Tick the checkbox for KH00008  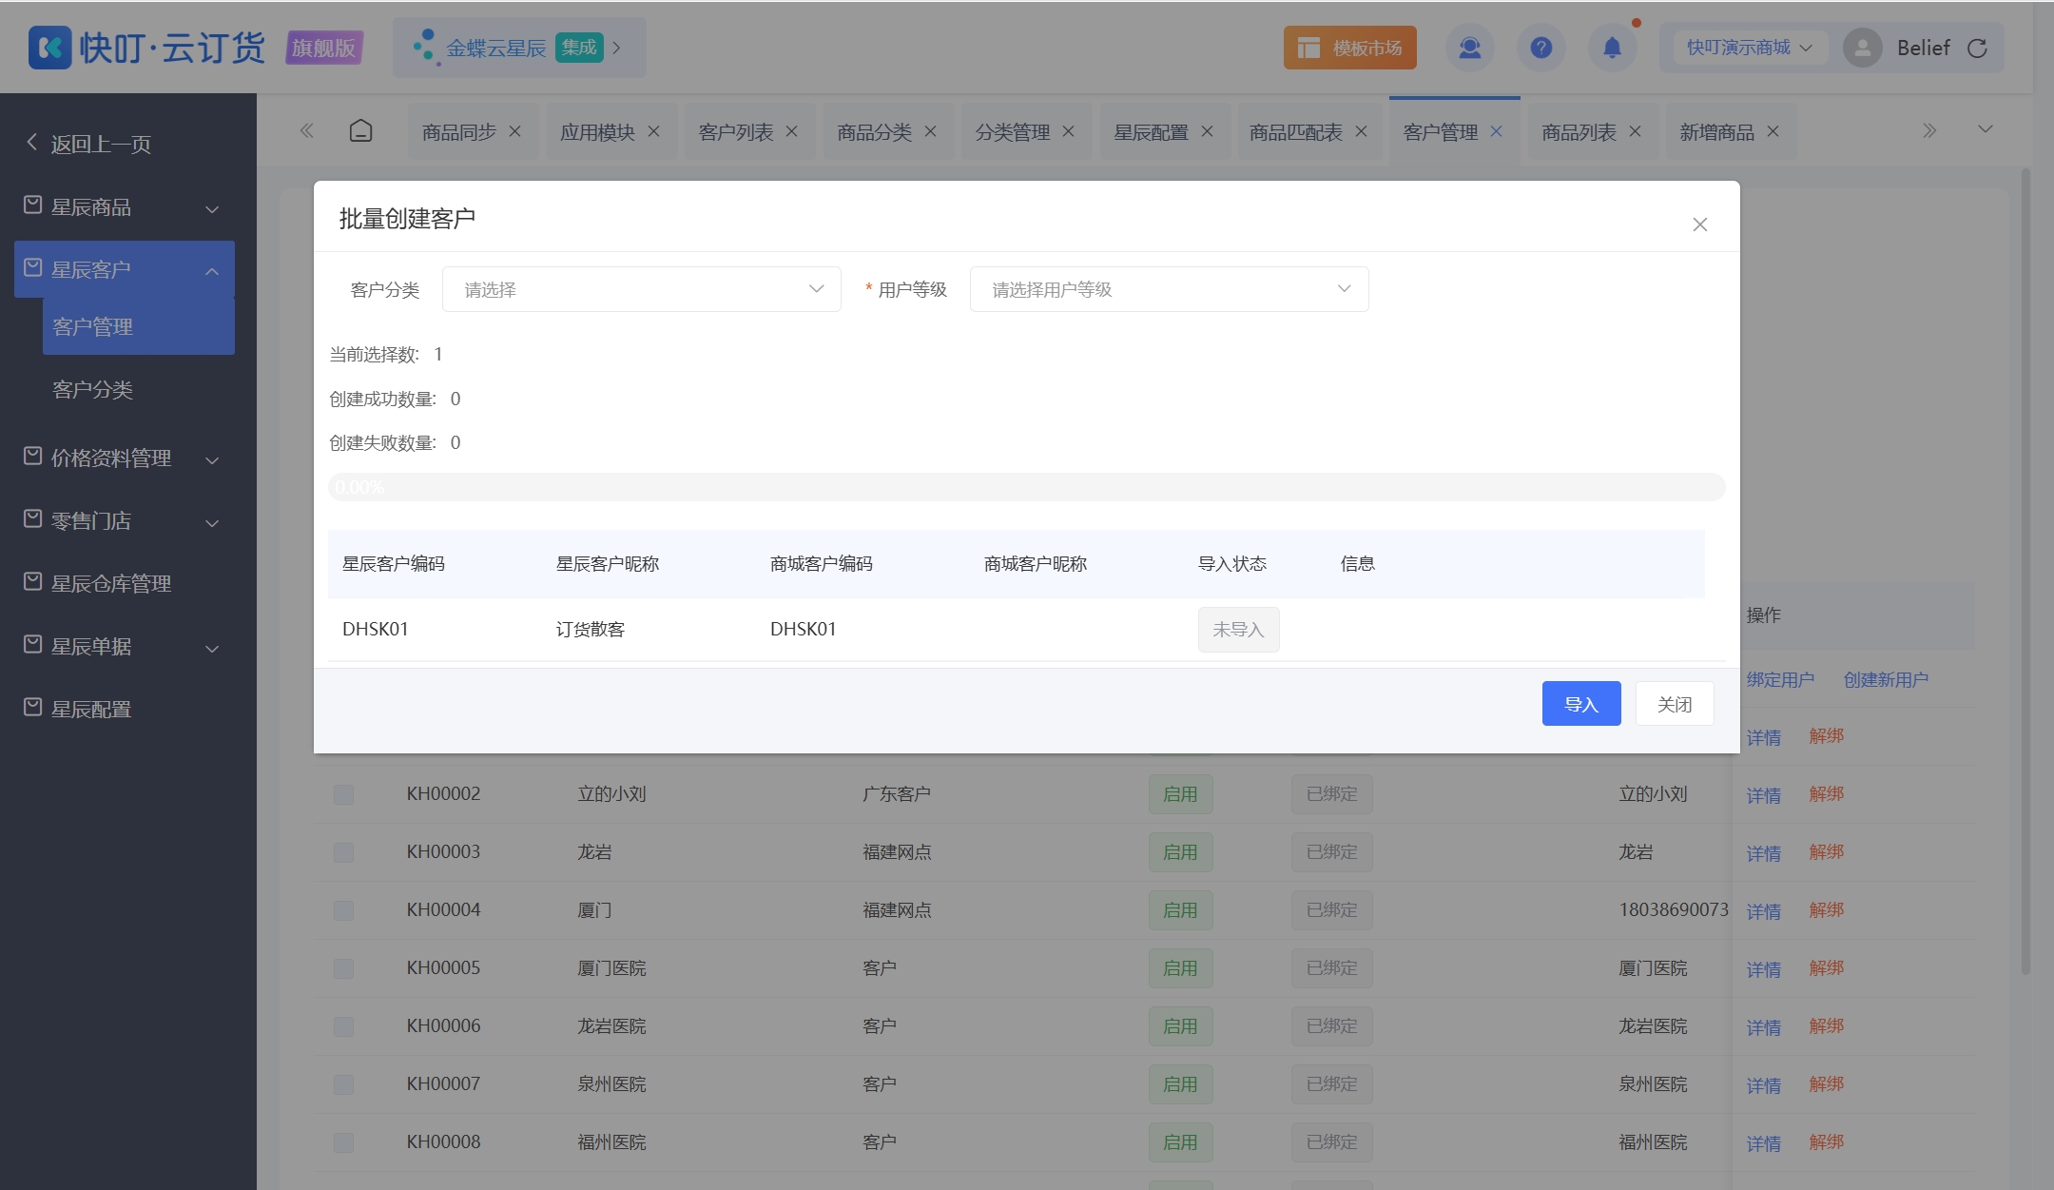coord(343,1142)
